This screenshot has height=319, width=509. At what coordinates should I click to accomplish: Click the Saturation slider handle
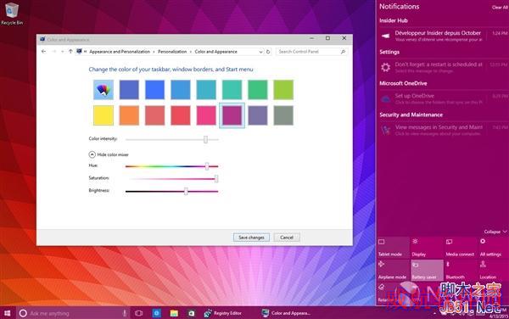(216, 179)
